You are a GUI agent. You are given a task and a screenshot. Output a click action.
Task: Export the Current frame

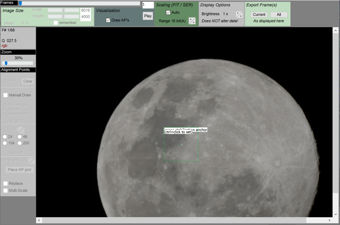click(x=259, y=15)
